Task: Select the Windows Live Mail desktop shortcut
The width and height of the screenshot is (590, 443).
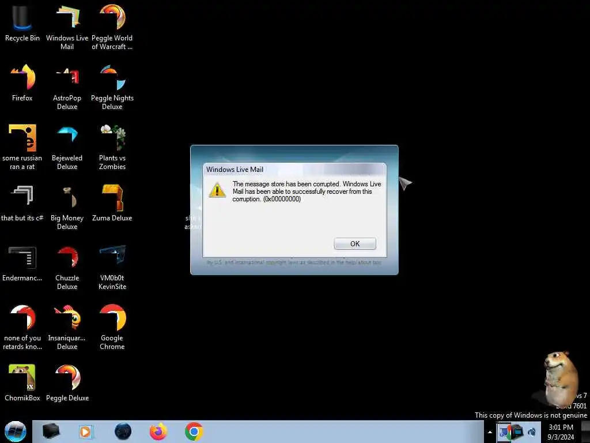Action: 67,27
